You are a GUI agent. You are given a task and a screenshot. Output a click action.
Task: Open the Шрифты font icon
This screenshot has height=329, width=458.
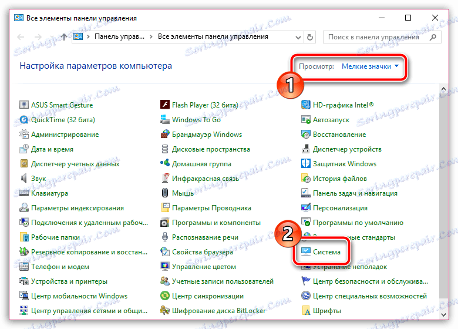[305, 311]
